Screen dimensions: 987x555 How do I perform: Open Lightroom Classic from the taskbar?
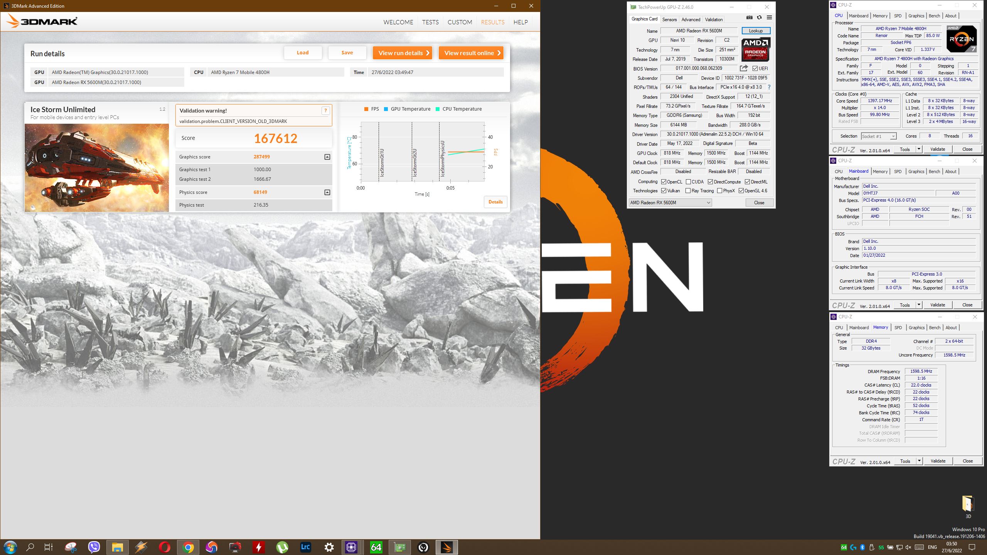(305, 547)
